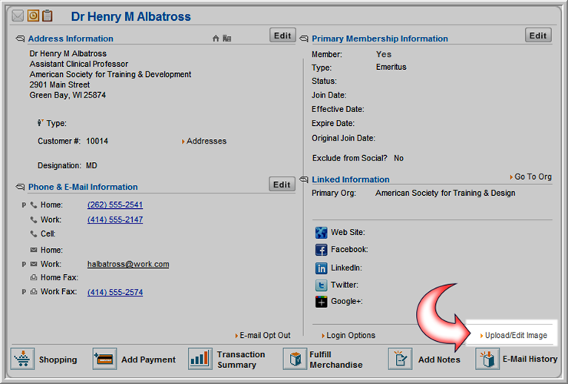The width and height of the screenshot is (568, 384).
Task: Click the Facebook icon
Action: [321, 250]
